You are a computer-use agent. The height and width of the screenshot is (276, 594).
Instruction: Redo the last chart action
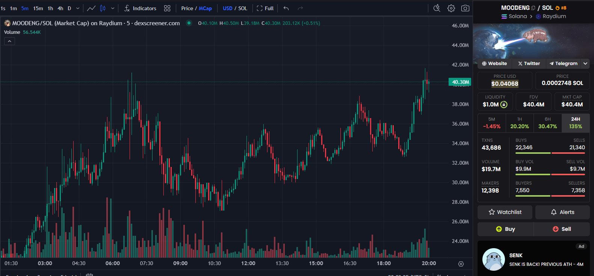pos(300,8)
